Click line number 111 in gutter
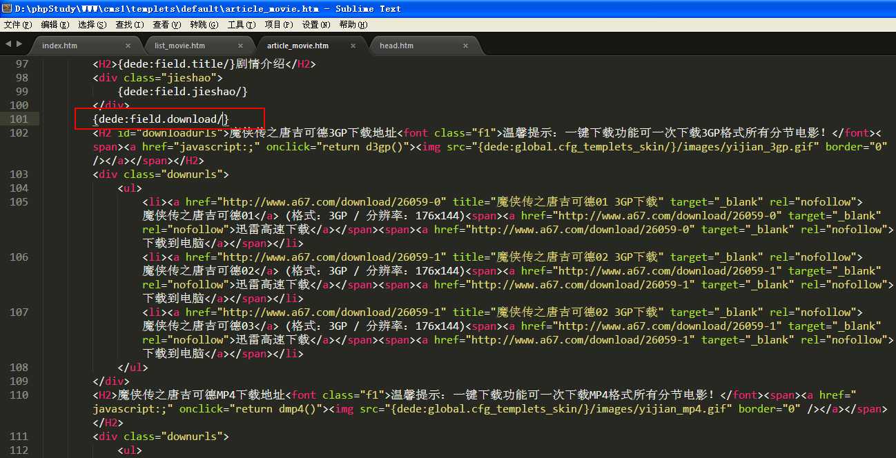 click(19, 437)
